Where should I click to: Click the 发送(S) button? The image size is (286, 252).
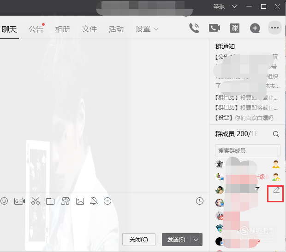click(176, 240)
